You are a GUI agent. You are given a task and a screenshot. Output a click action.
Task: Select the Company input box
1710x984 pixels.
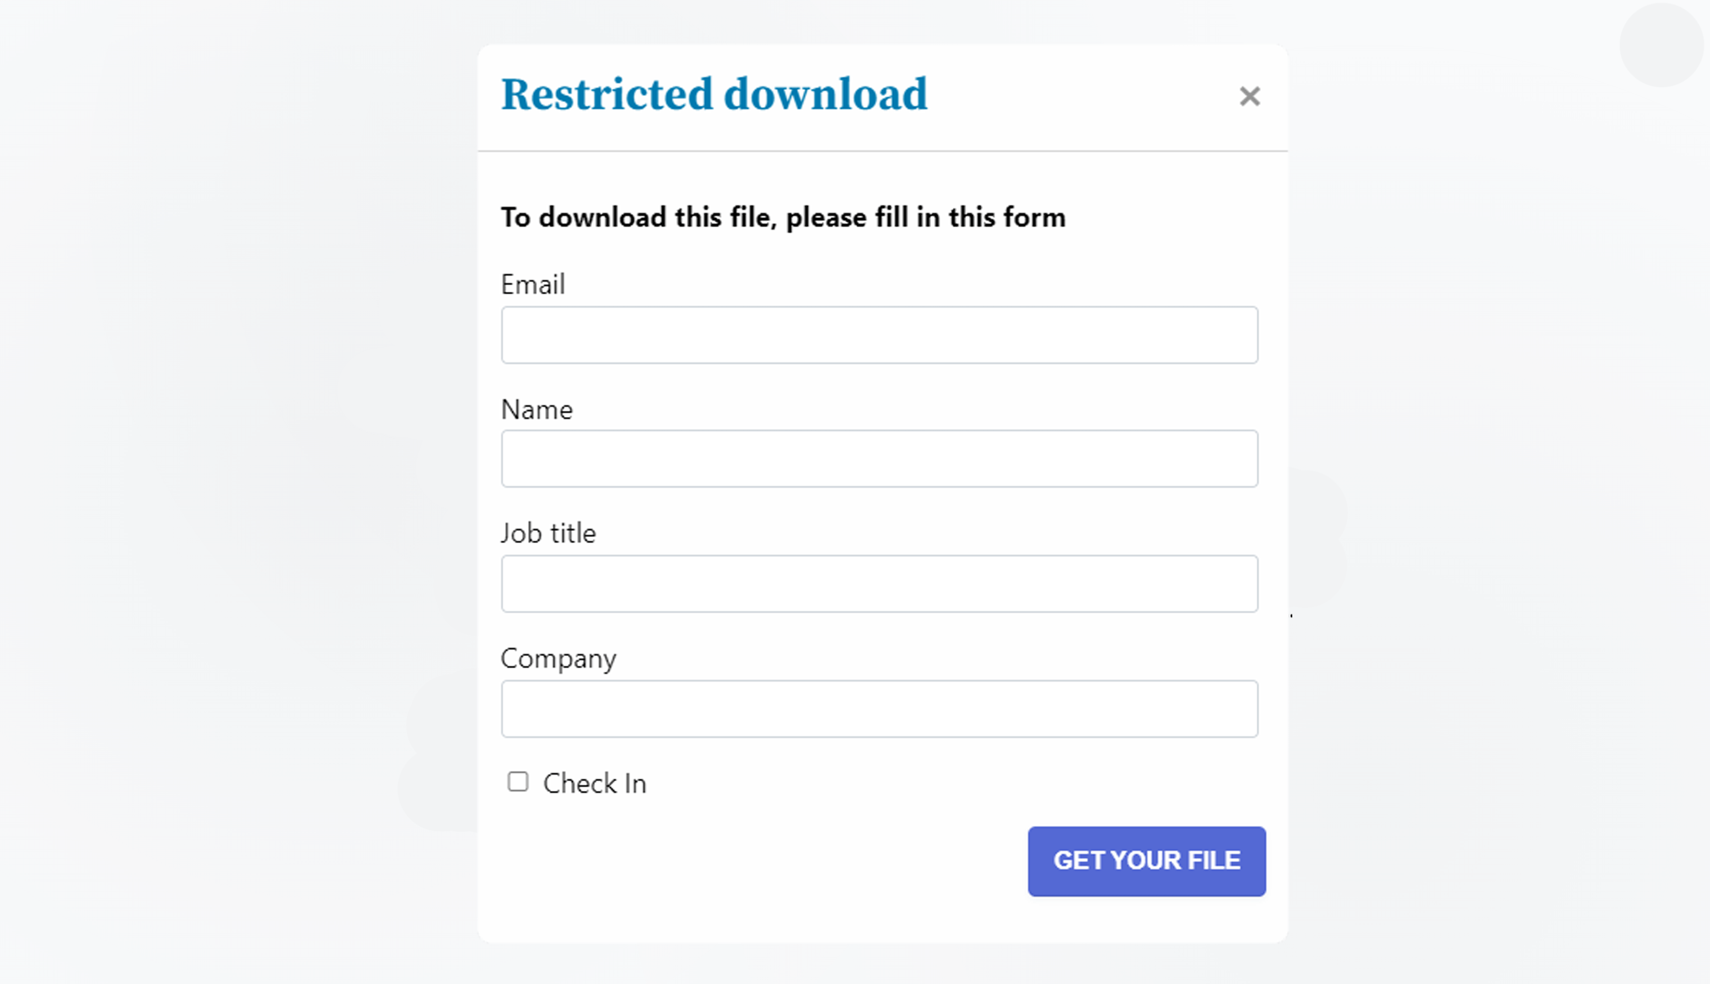pos(879,709)
